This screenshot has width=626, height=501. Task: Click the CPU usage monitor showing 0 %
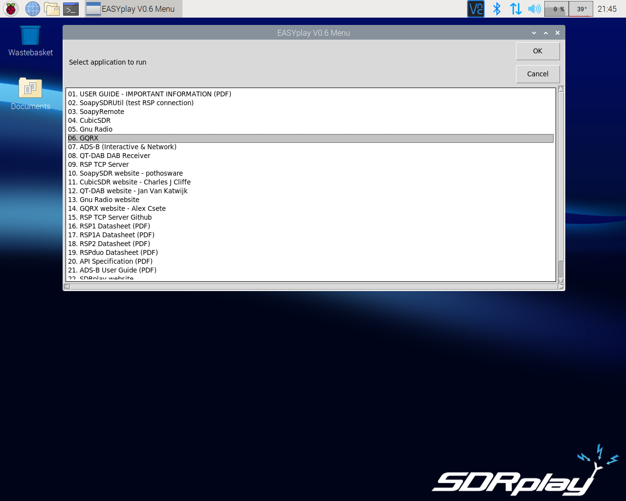tap(557, 9)
